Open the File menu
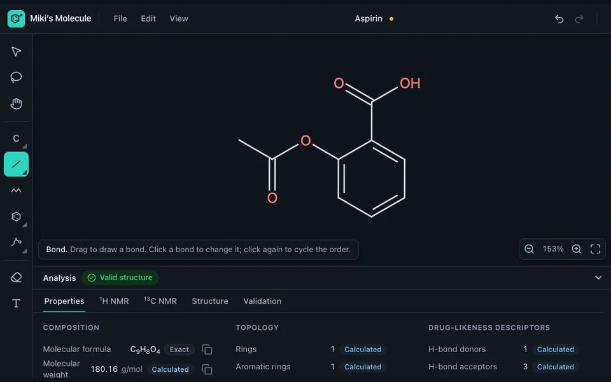611x382 pixels. click(x=120, y=18)
